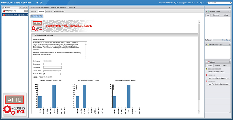Collapse the Work In Progress panel
This screenshot has width=233, height=120.
[x=206, y=45]
